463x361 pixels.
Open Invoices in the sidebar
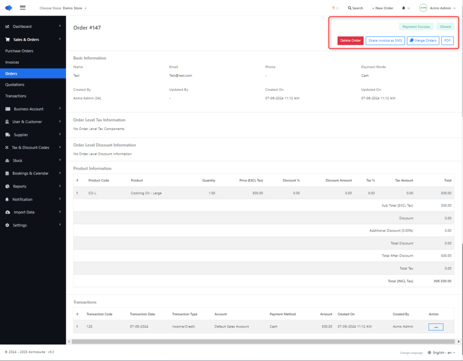tap(12, 62)
